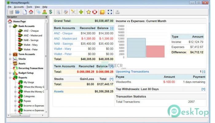The height and width of the screenshot is (123, 215).
Task: Collapse Reports node in navigation tree
Action: [10, 78]
